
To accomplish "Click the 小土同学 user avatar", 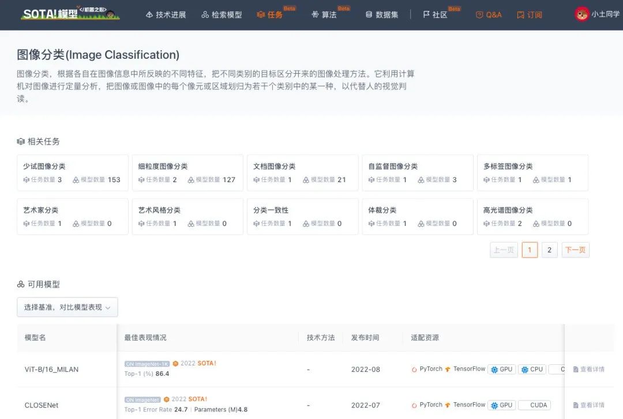I will 581,14.
